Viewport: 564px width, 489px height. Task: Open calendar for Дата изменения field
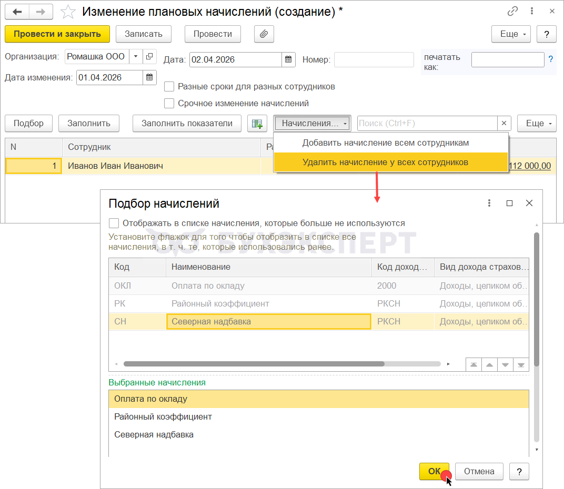point(149,77)
